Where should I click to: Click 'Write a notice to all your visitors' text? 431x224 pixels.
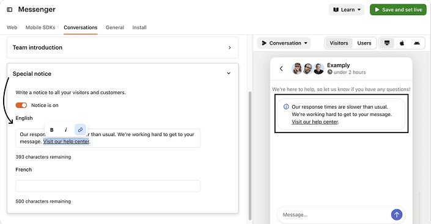71,93
